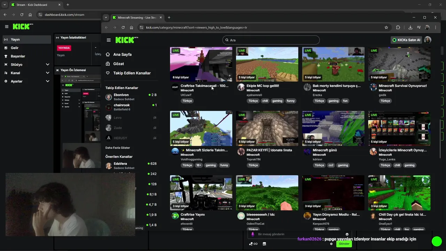Image resolution: width=446 pixels, height=251 pixels.
Task: Click 18+ tag under Voidfroggaming stream
Action: (199, 165)
